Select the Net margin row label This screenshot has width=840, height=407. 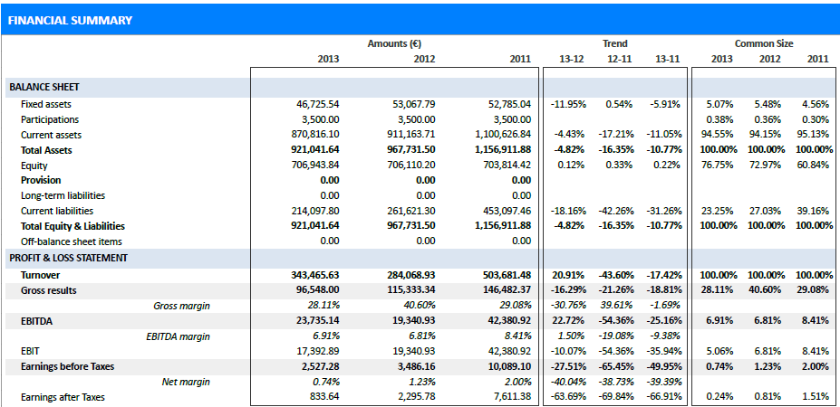[186, 382]
